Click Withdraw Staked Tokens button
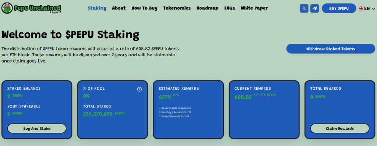Screen dimensions: 377x146 [331, 49]
